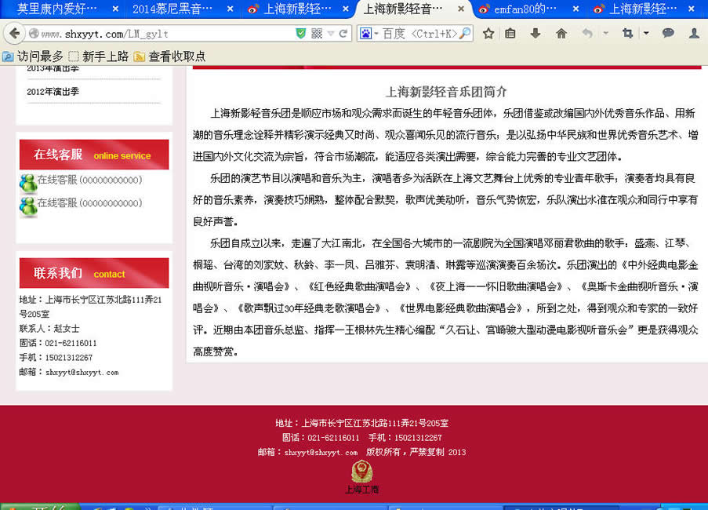
Task: Select the active 上海新影轻音 tab
Action: click(403, 9)
